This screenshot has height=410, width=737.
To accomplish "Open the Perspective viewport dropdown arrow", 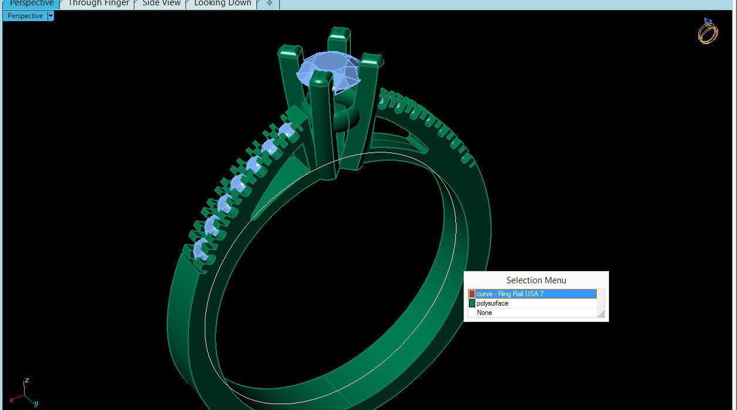I will click(x=50, y=16).
